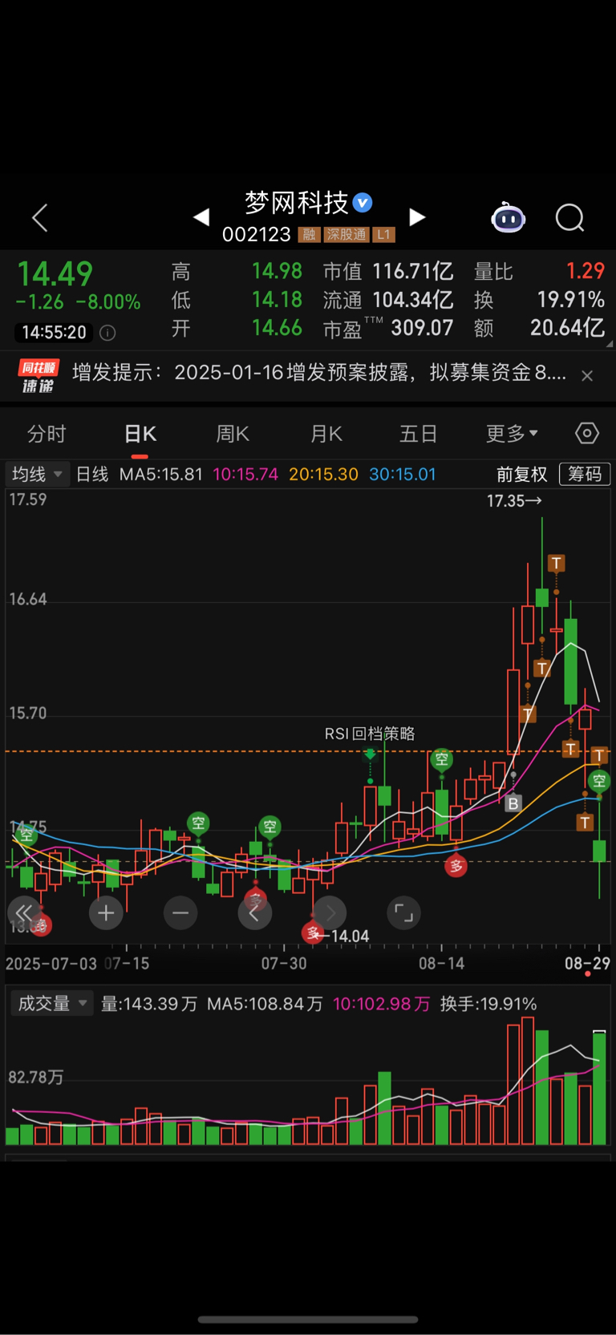Viewport: 616px width, 1335px height.
Task: Tap the 深股通 tag
Action: click(x=346, y=235)
